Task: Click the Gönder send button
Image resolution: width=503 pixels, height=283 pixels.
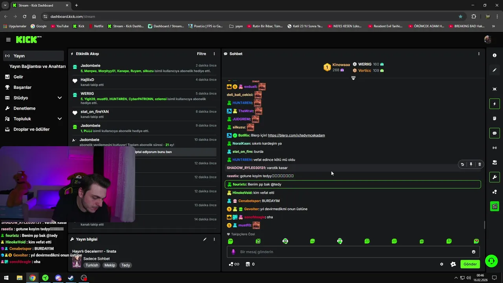Action: (470, 264)
